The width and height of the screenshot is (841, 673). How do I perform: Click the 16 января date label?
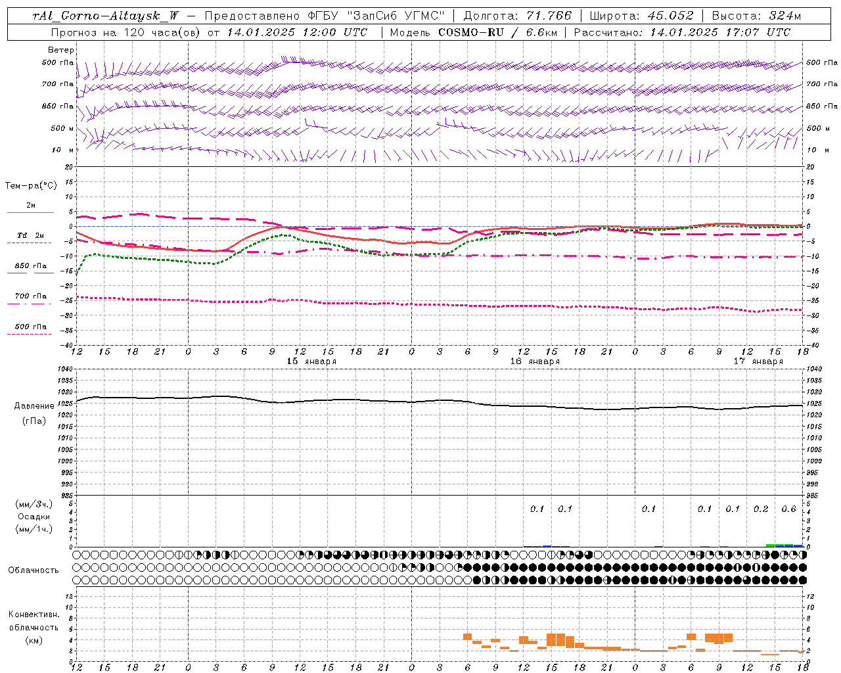coord(535,361)
